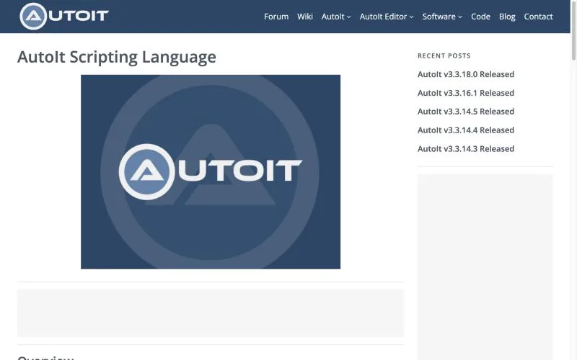Open the AutoIt v3.3.14.4 Released post
Viewport: 577px width, 360px height.
(x=465, y=130)
